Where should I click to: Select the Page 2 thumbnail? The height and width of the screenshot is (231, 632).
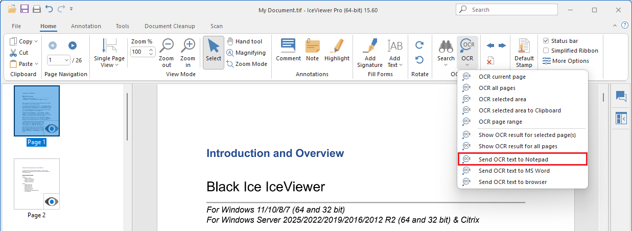[37, 184]
